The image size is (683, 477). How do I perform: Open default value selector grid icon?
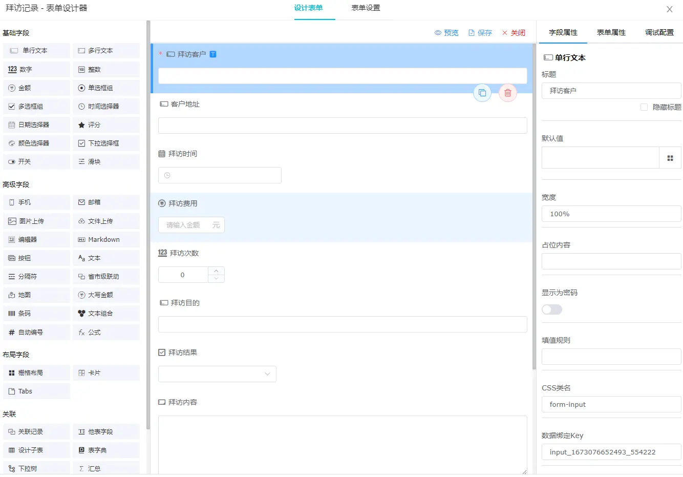coord(670,158)
